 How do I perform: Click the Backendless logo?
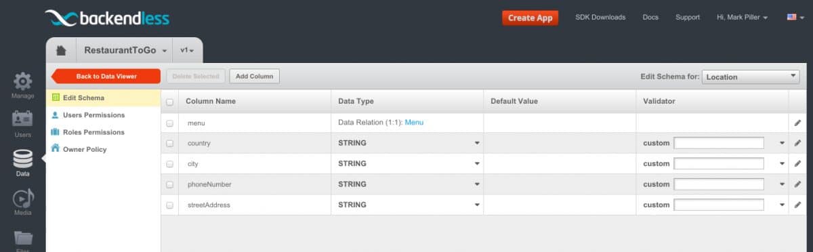pos(106,18)
